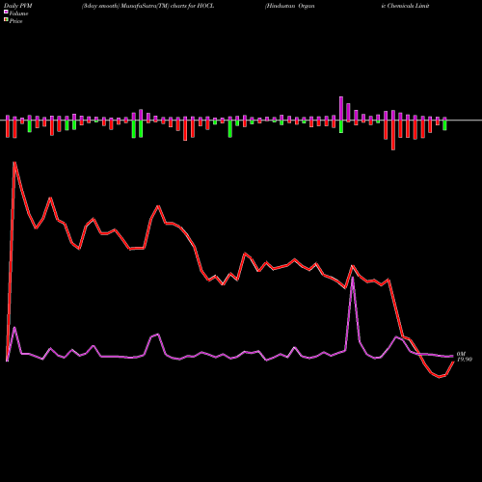Click the 'ic Chemicals Limit' heading text
This screenshot has height=482, width=482.
(x=406, y=6)
